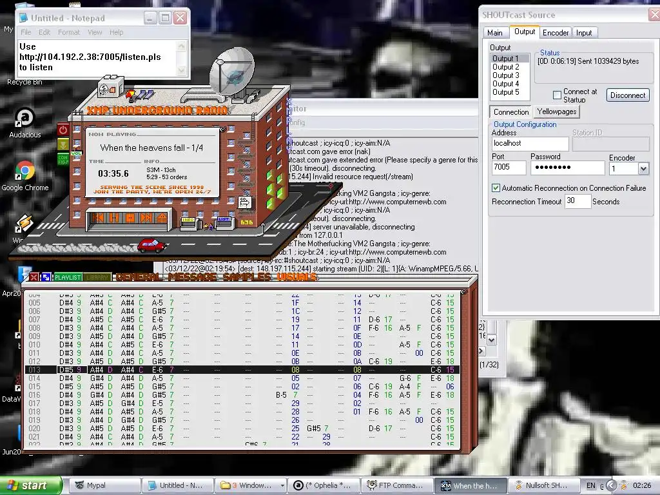Switch to Input tab in SHOUTcast Source
Screen dimensions: 660x495
[584, 33]
